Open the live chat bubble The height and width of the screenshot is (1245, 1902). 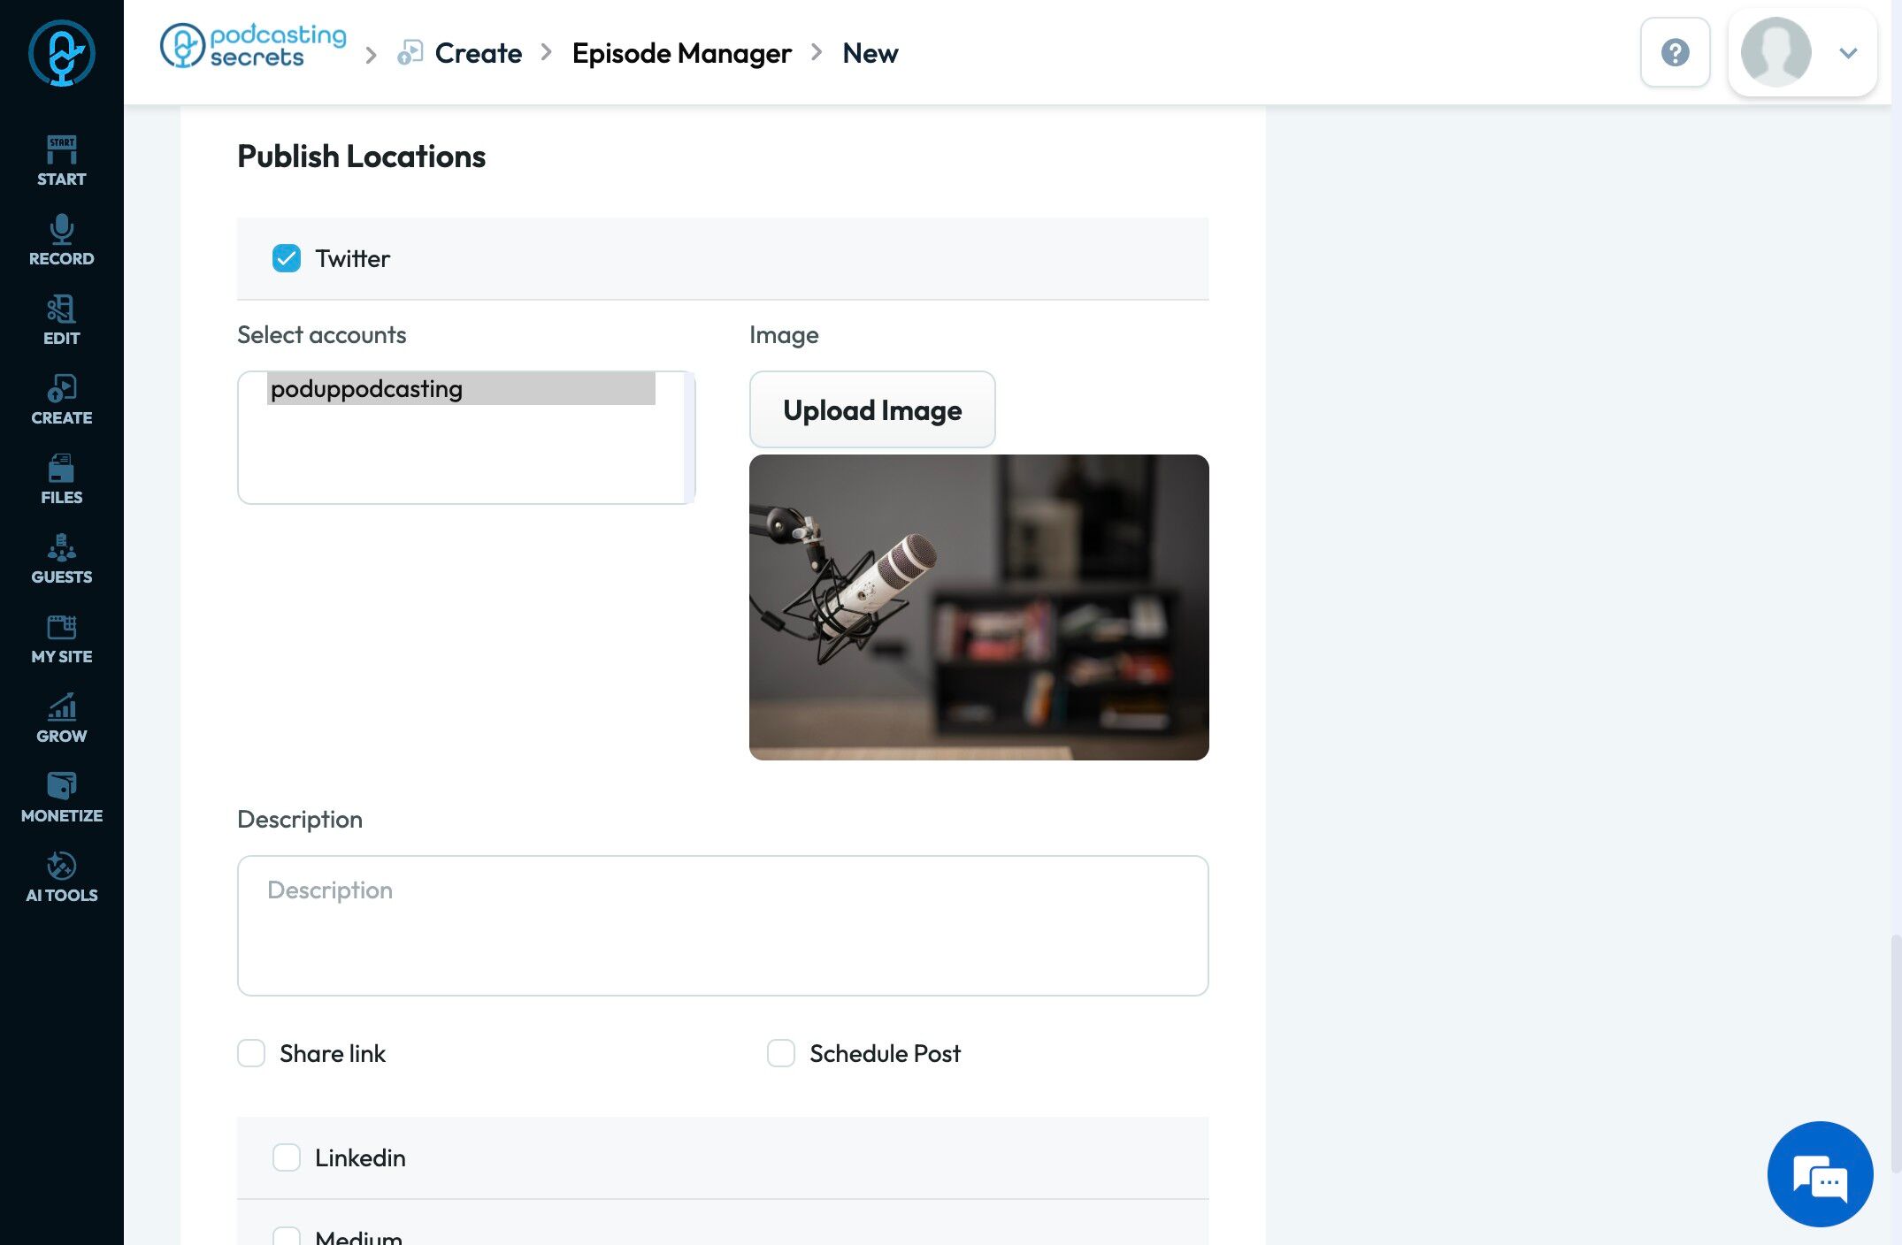tap(1820, 1173)
